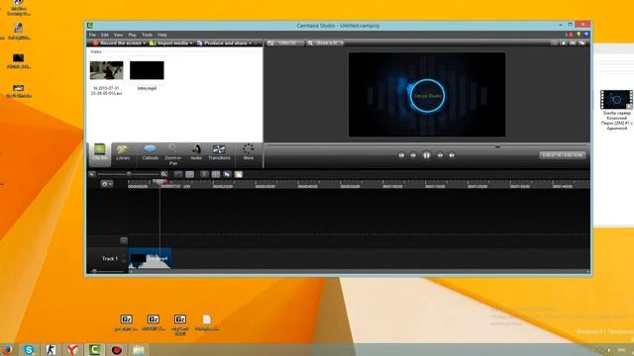Open Skype from the taskbar

[29, 349]
